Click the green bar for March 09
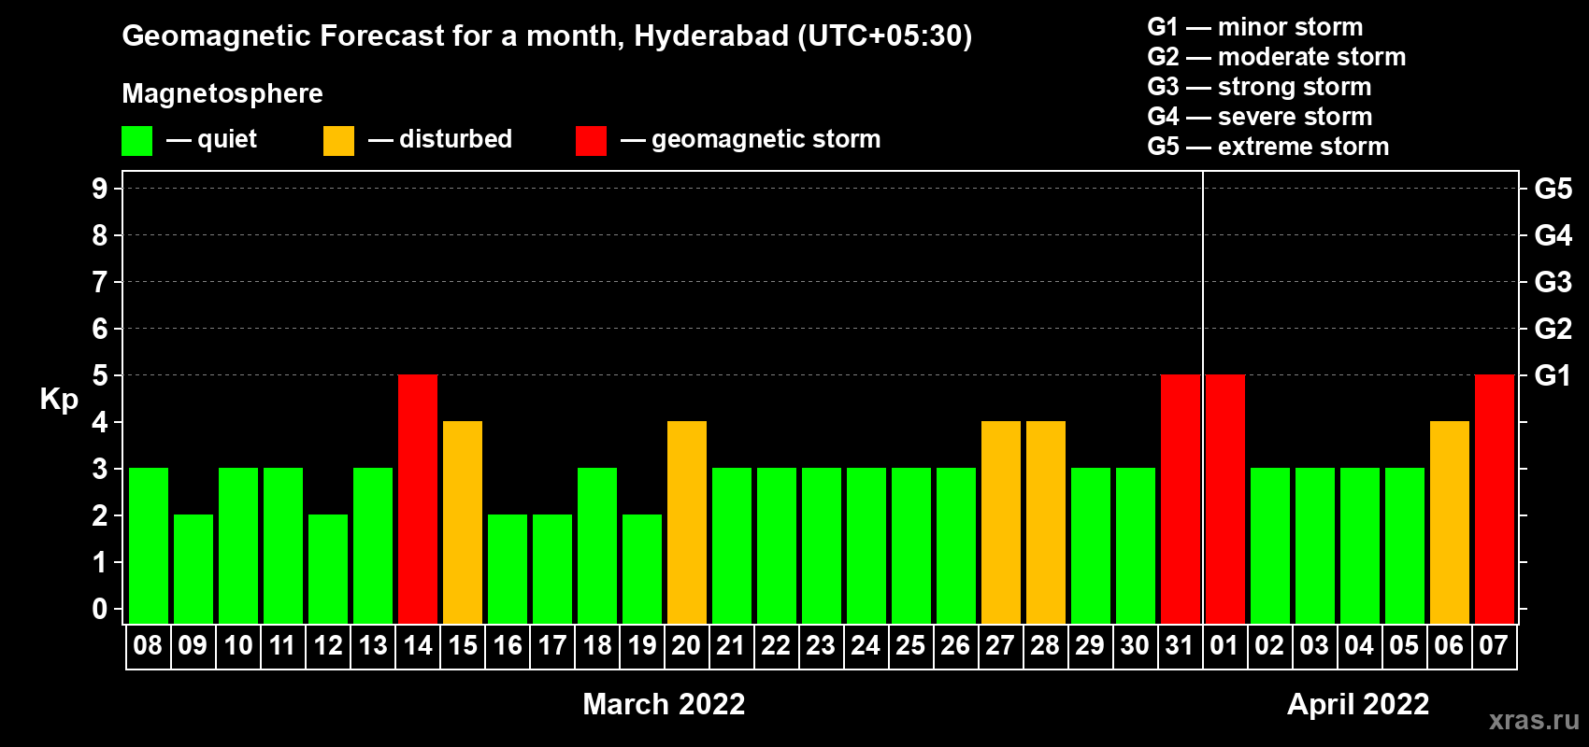 [193, 569]
